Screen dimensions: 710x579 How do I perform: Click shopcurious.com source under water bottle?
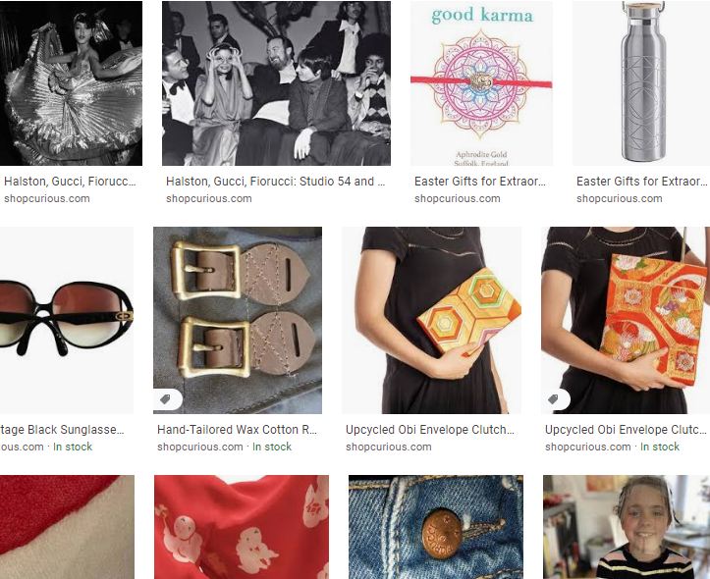point(619,198)
